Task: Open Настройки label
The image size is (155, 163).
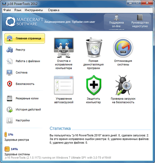Action: coord(23,120)
